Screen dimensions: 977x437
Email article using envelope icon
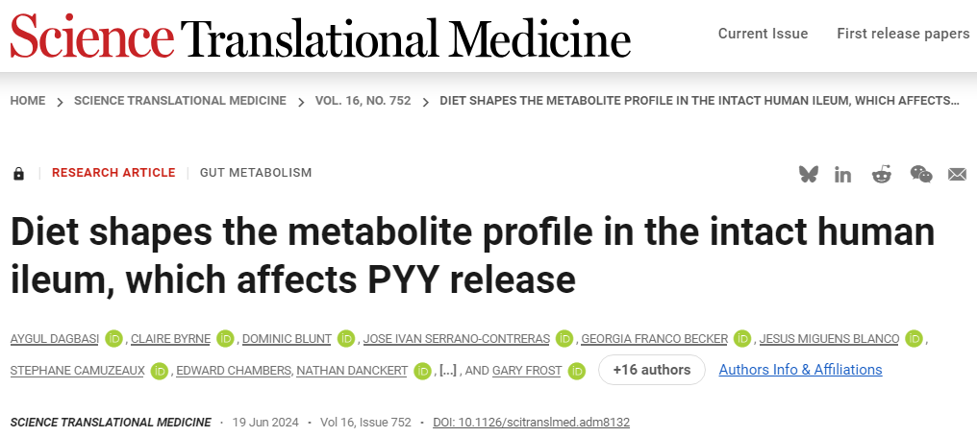(957, 174)
